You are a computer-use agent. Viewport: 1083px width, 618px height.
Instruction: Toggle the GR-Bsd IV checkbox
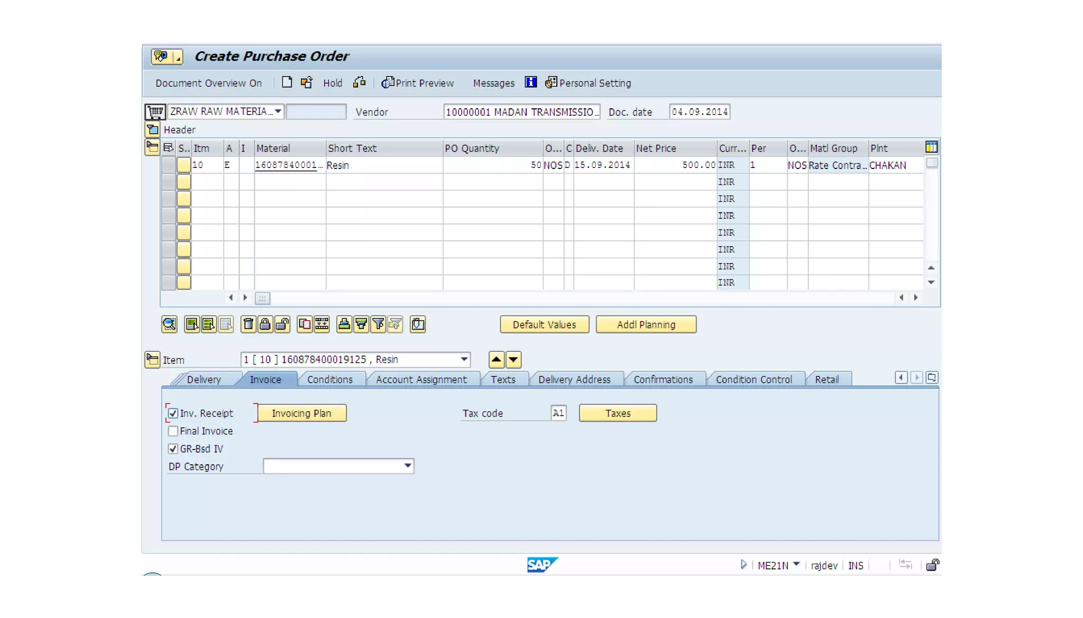point(173,449)
